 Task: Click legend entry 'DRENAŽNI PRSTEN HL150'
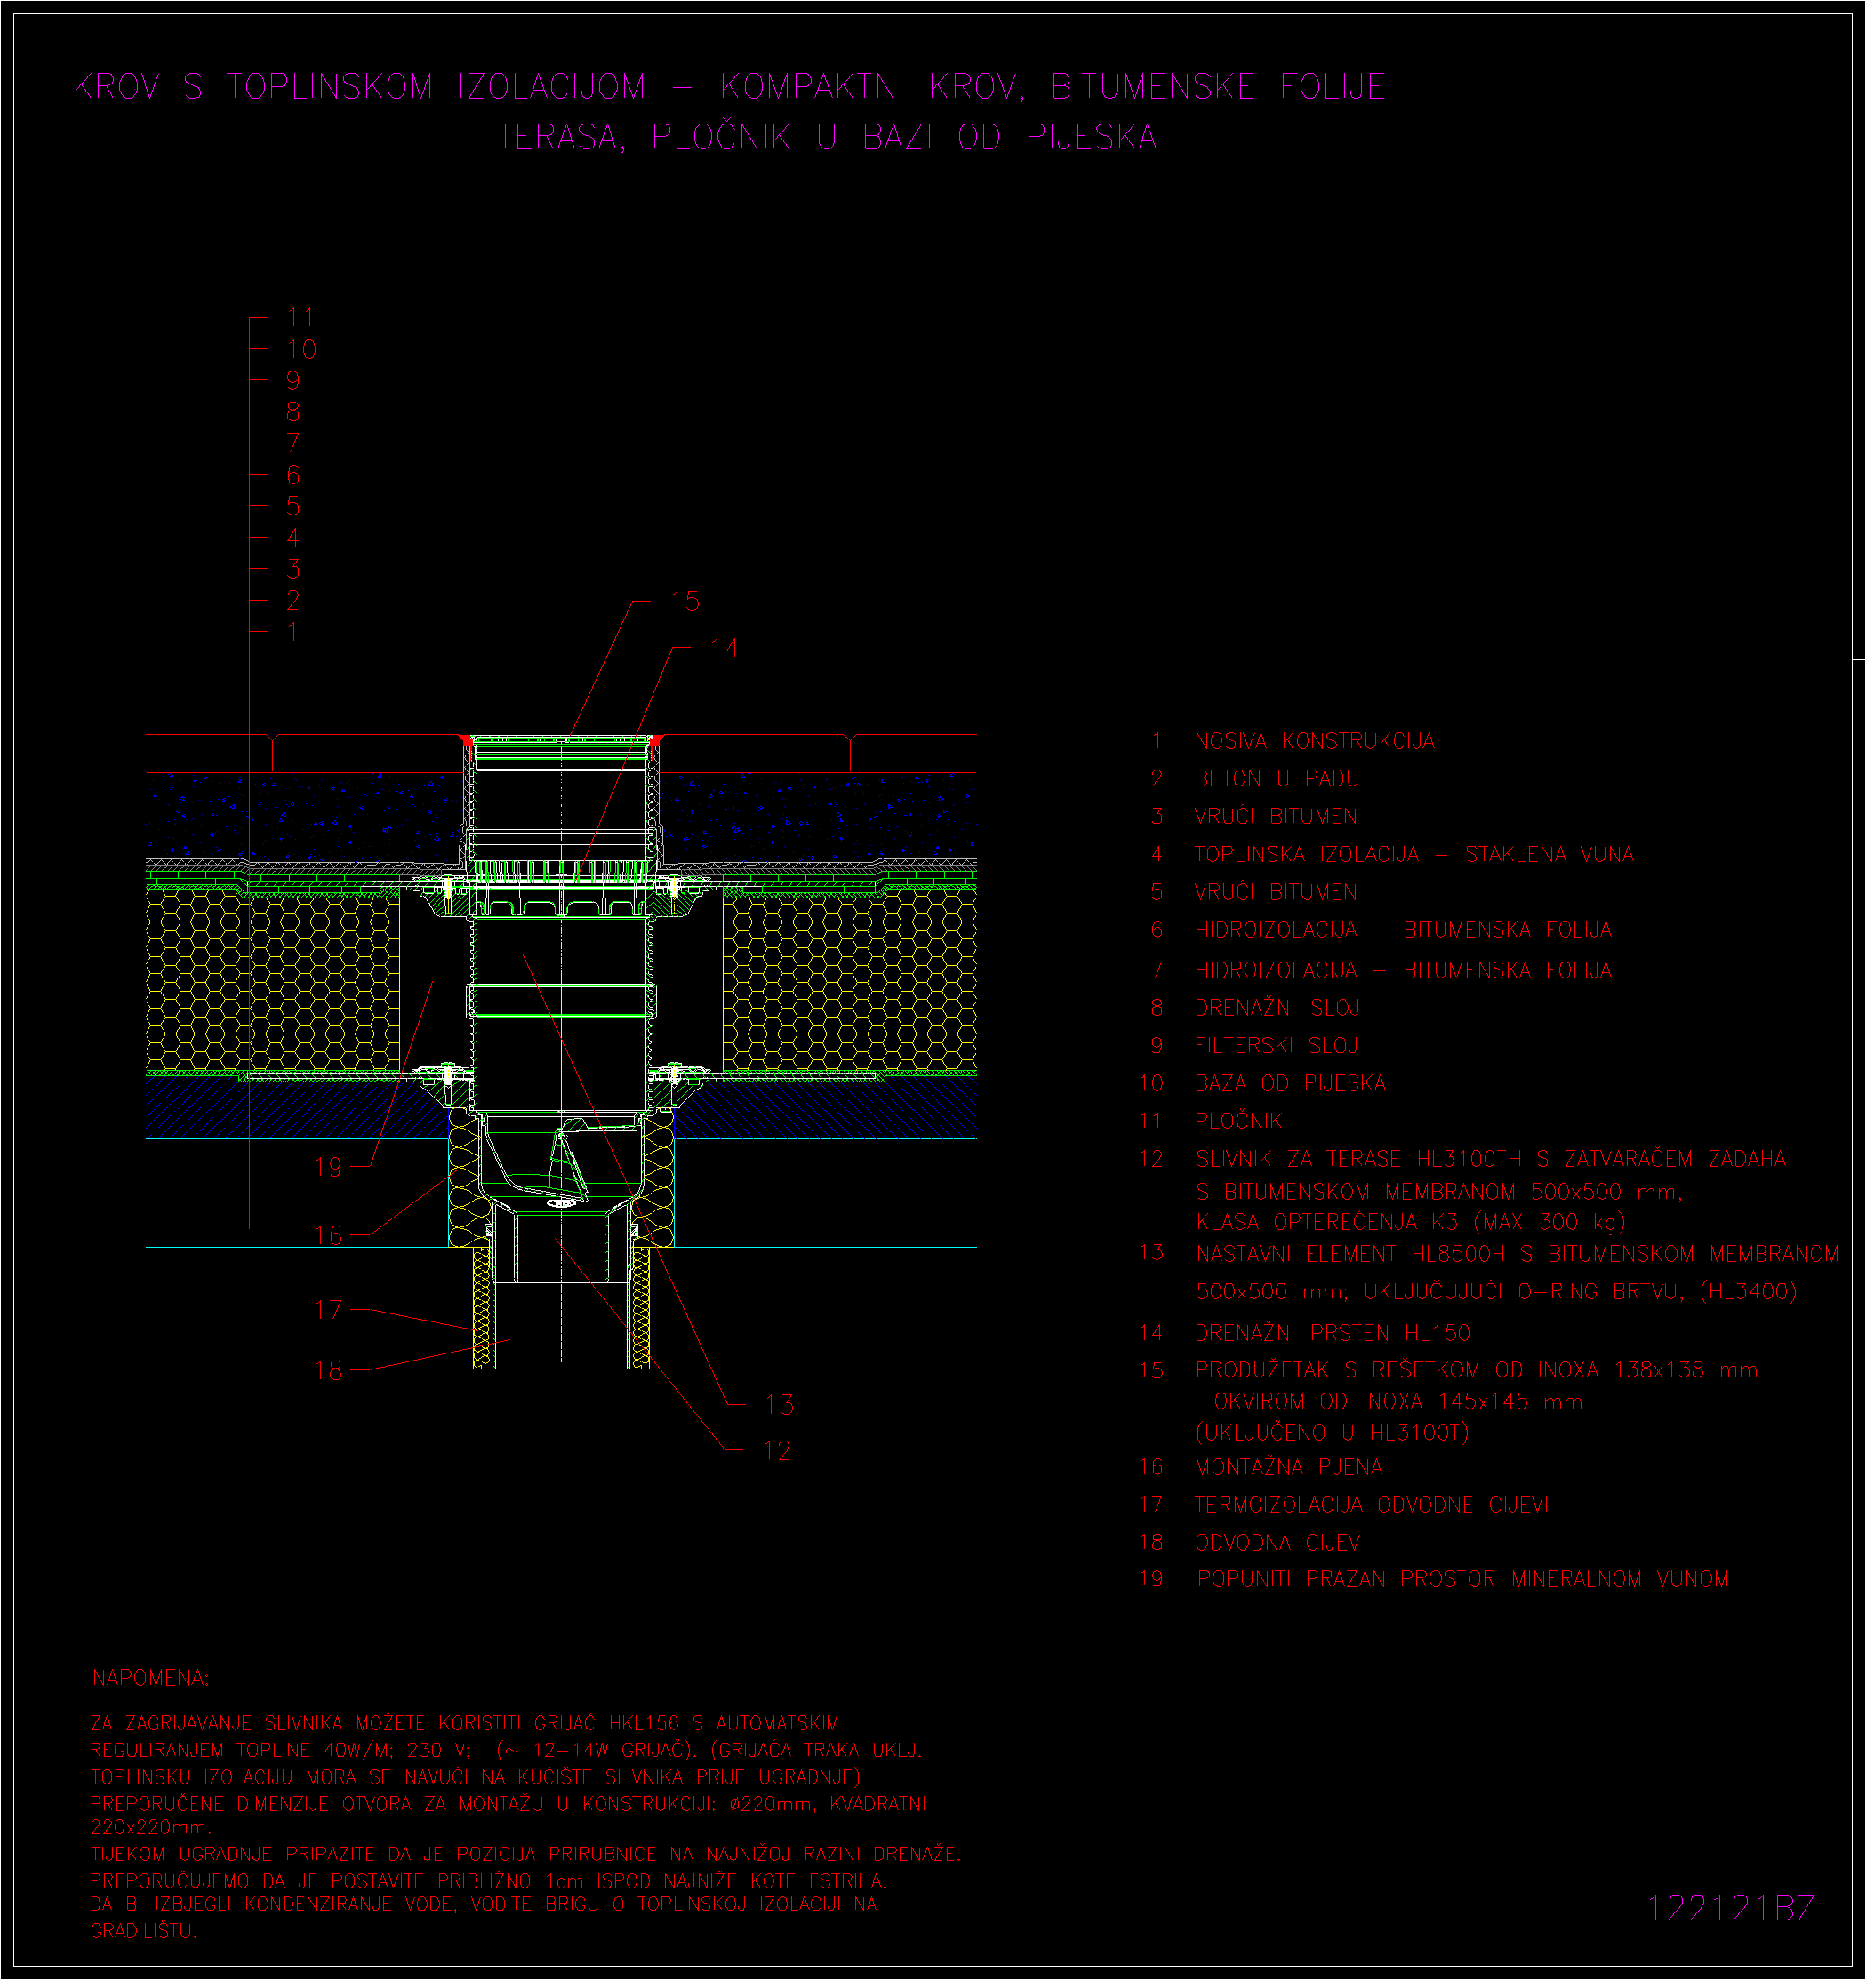tap(1332, 1333)
